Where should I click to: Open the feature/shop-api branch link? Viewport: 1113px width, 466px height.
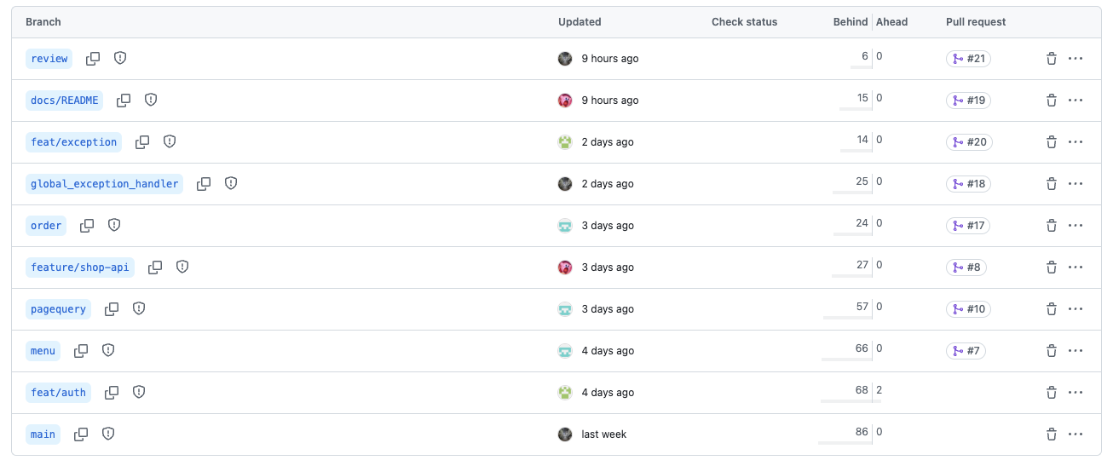80,268
